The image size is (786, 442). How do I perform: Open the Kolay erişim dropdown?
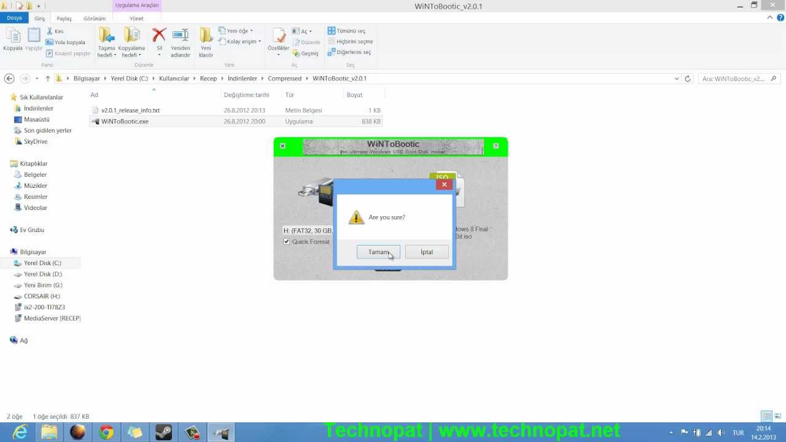(239, 42)
